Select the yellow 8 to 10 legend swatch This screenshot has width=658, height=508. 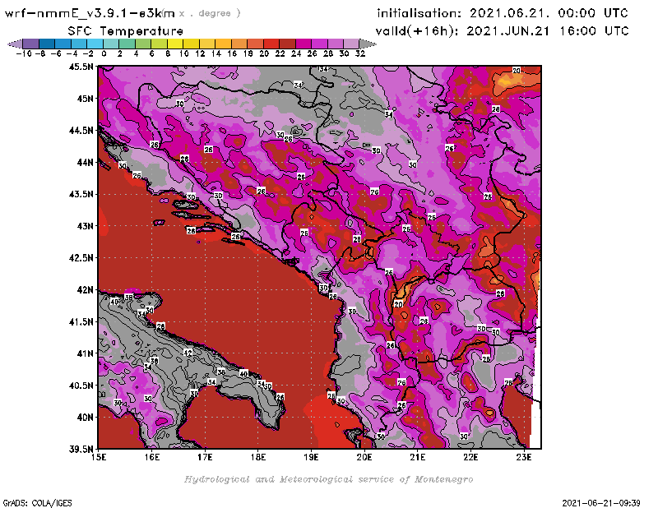(175, 44)
